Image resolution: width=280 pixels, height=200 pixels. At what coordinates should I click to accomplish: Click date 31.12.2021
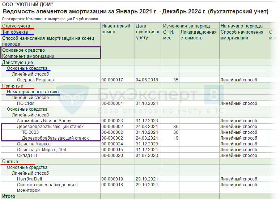coord(147,150)
